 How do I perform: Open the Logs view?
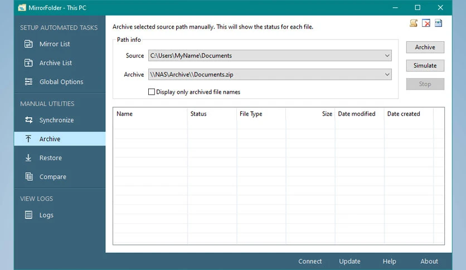60,215
